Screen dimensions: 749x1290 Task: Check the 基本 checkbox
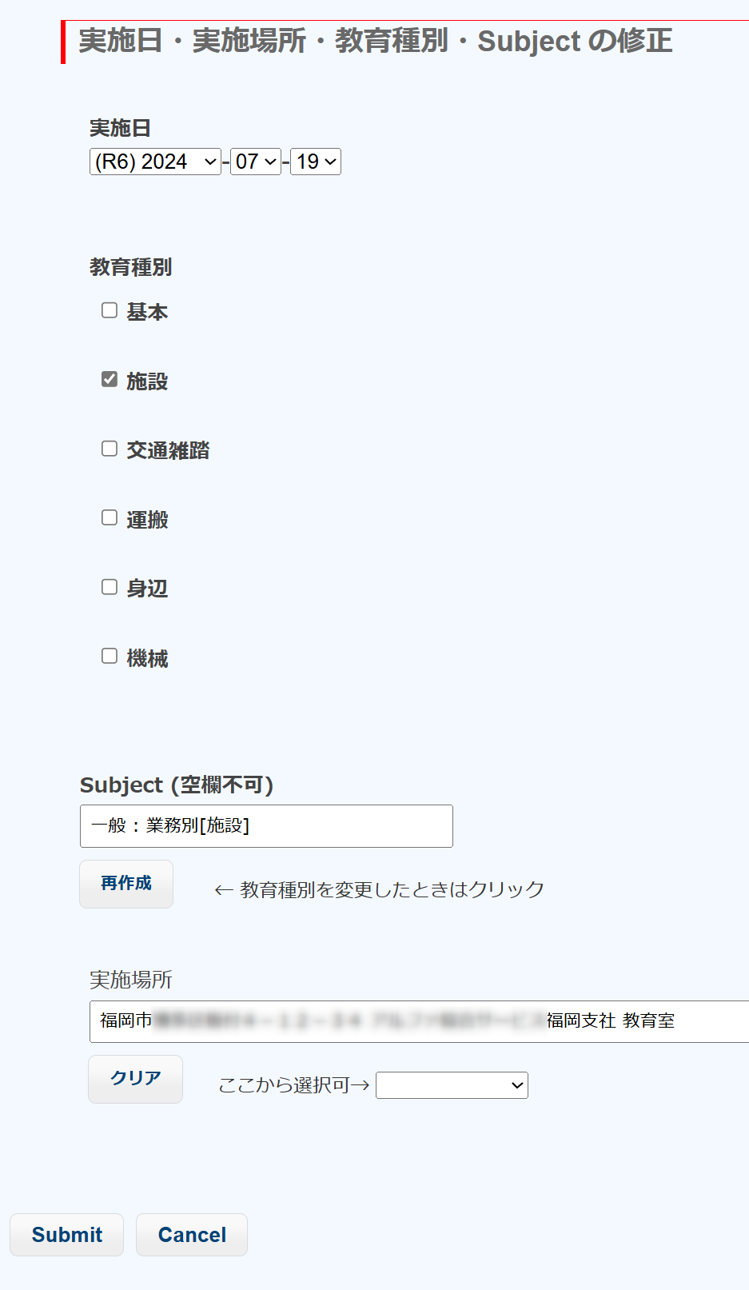pyautogui.click(x=110, y=310)
